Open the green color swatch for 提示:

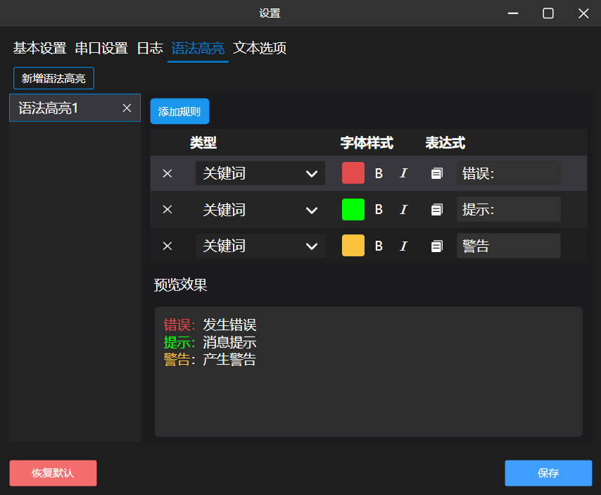coord(353,209)
